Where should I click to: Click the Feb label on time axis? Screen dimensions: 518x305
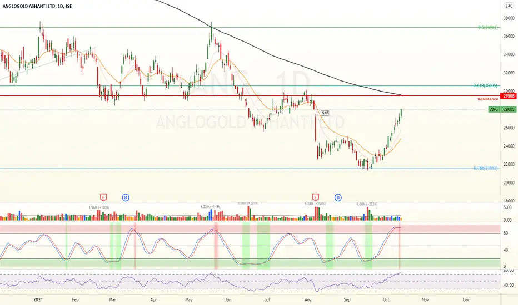(x=76, y=299)
